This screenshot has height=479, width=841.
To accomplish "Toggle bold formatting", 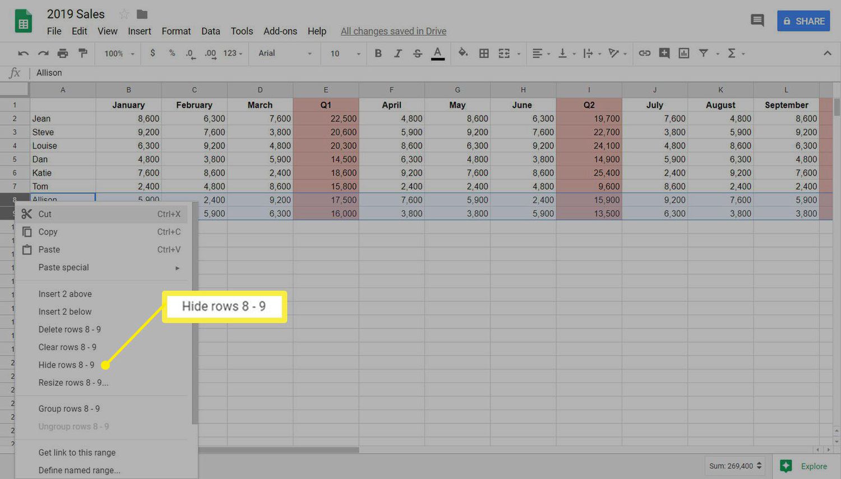I will (x=378, y=53).
